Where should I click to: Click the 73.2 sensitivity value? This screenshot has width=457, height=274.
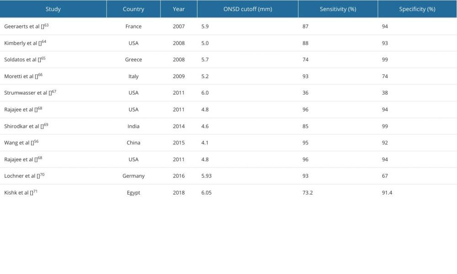coord(308,192)
